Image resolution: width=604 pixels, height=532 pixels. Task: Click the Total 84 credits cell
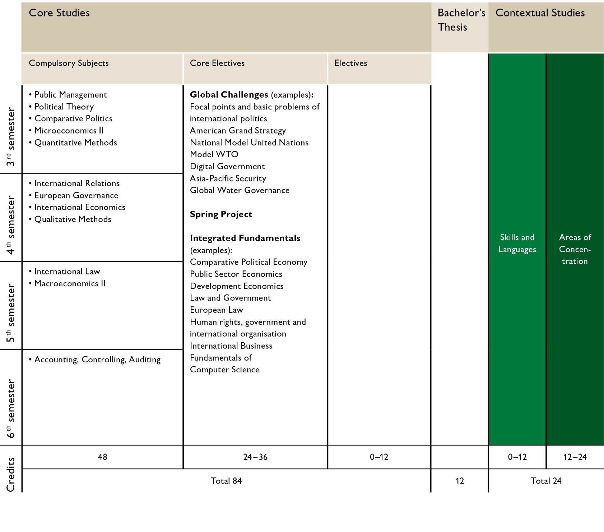pos(226,481)
